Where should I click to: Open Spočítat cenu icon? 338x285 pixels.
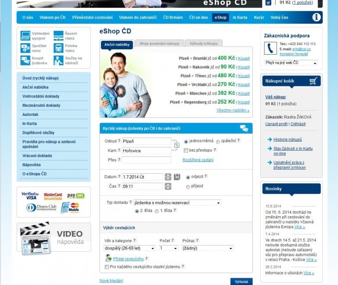pos(25,48)
